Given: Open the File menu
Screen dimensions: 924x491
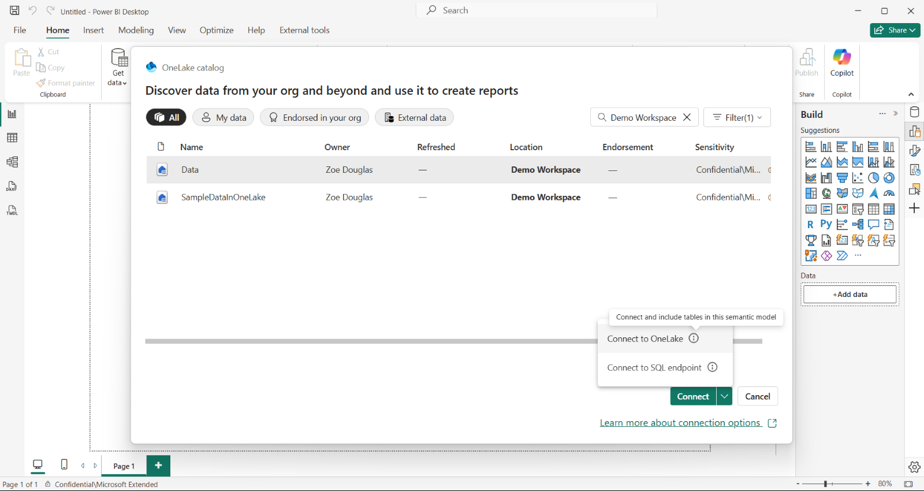Looking at the screenshot, I should point(20,30).
